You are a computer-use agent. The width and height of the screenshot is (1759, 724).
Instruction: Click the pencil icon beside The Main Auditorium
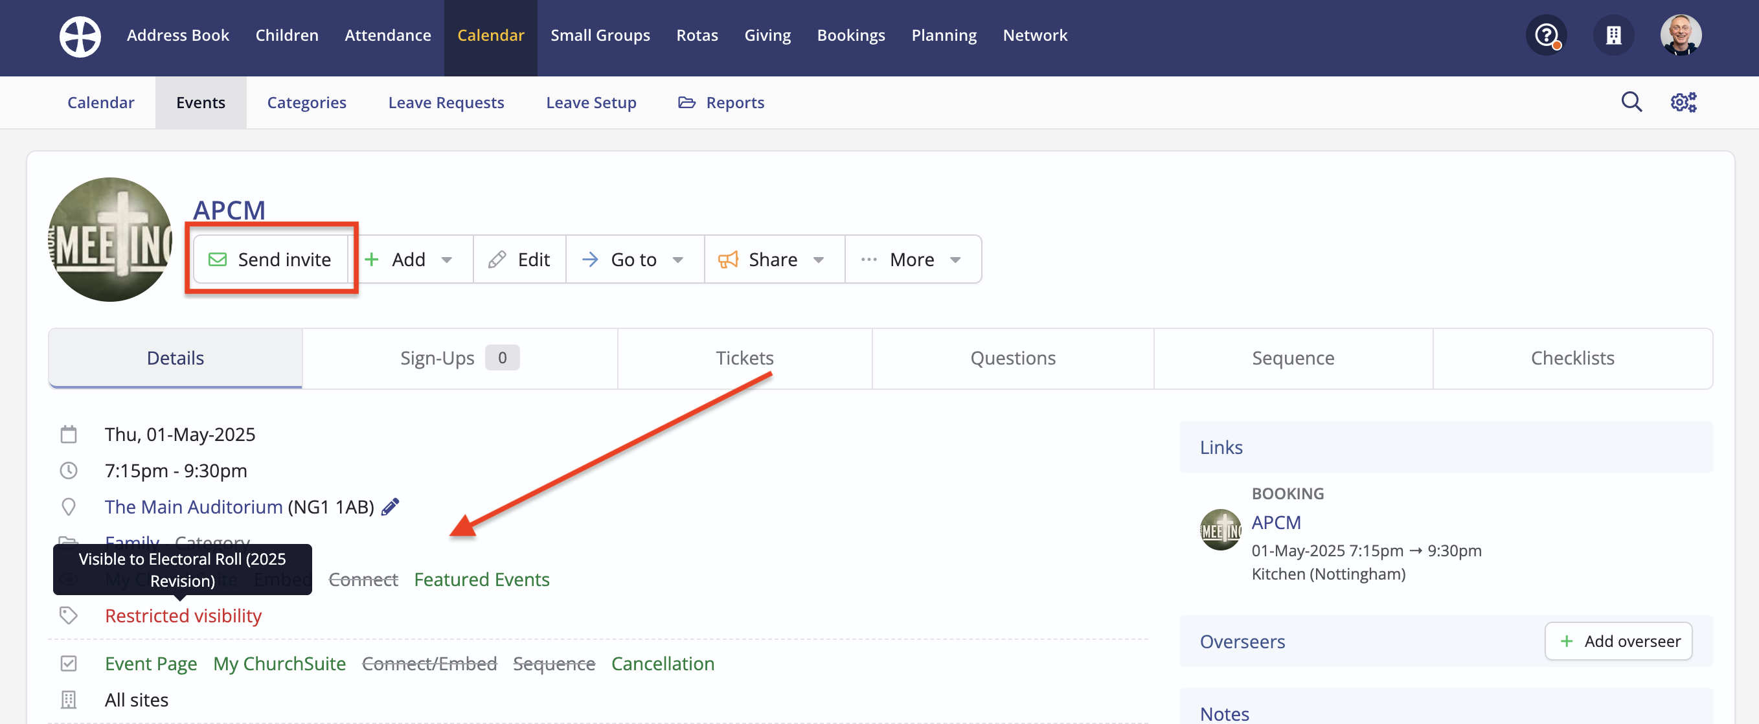[x=390, y=507]
